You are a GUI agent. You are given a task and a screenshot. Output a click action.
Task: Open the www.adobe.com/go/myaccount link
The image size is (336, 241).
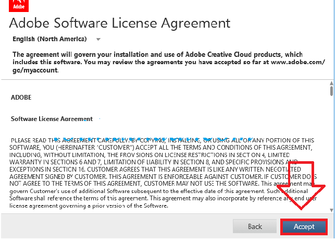click(297, 62)
